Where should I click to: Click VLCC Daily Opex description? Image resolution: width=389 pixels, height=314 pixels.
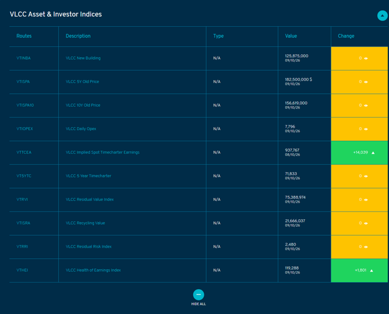point(81,129)
